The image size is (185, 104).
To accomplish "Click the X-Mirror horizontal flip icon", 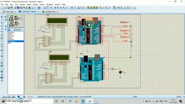I will 5,26.
